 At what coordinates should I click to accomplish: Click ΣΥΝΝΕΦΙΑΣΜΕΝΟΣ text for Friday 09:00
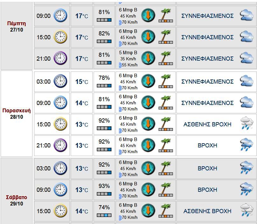tap(207, 103)
